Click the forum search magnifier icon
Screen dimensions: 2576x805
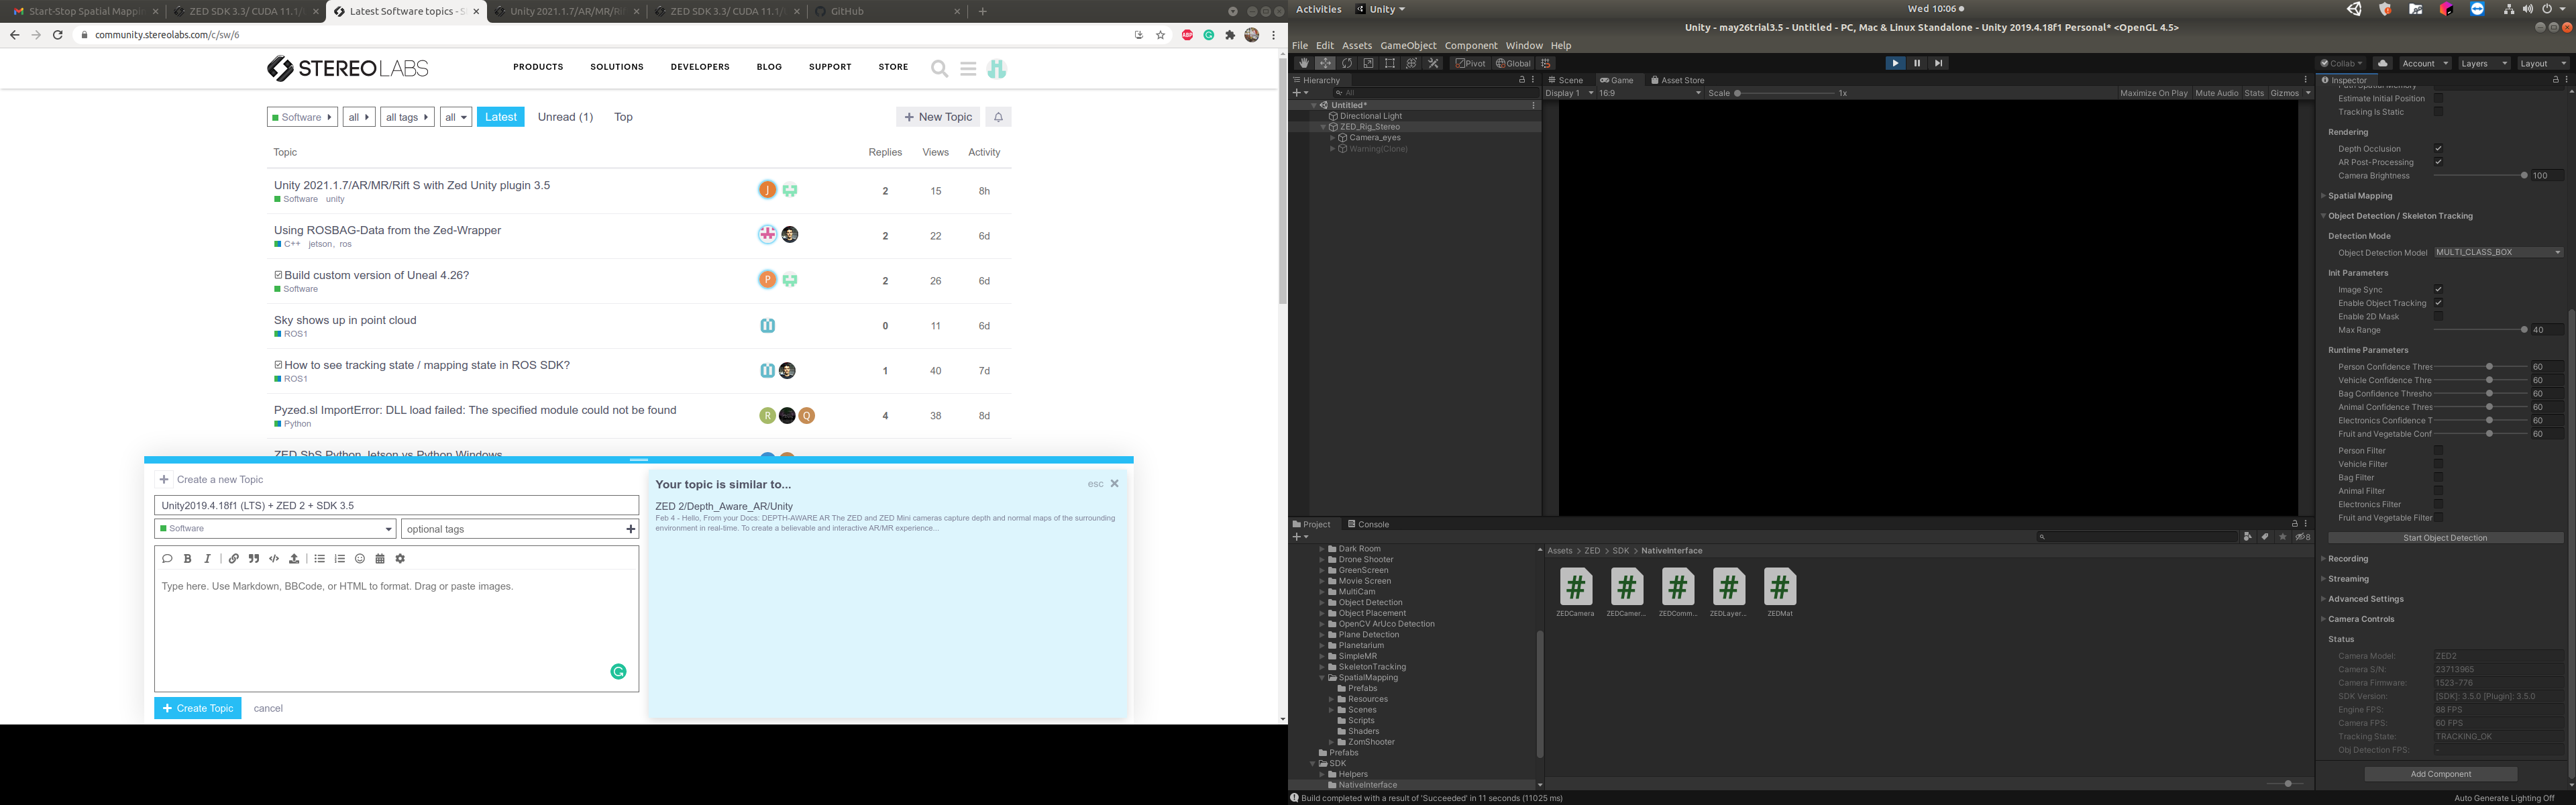(x=939, y=68)
